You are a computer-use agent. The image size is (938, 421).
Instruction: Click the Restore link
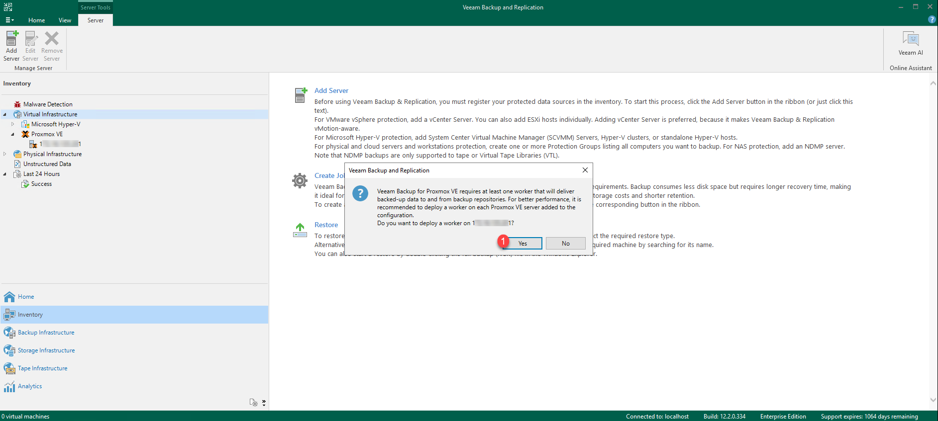326,225
